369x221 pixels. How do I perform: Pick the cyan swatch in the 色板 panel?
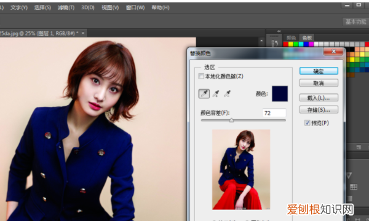[301, 44]
